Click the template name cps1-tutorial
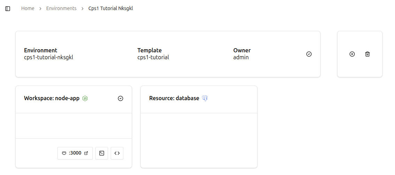The width and height of the screenshot is (395, 175). 153,58
